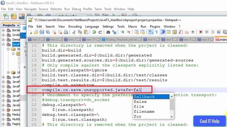Open Notepad++ Search menu
Screen dimensions: 227x127
click(x=50, y=26)
